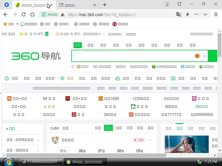Click the green gamepad icon in category row
This screenshot has width=222, height=166.
tap(117, 78)
